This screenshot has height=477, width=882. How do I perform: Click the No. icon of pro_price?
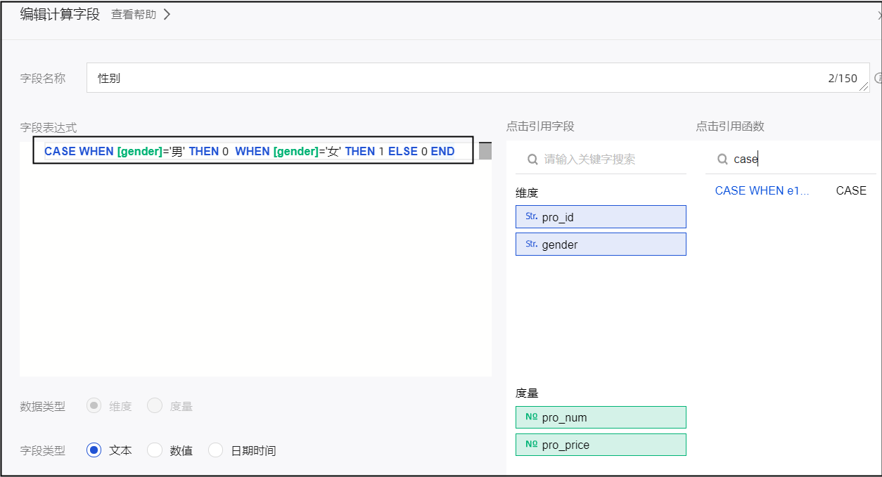pos(531,445)
